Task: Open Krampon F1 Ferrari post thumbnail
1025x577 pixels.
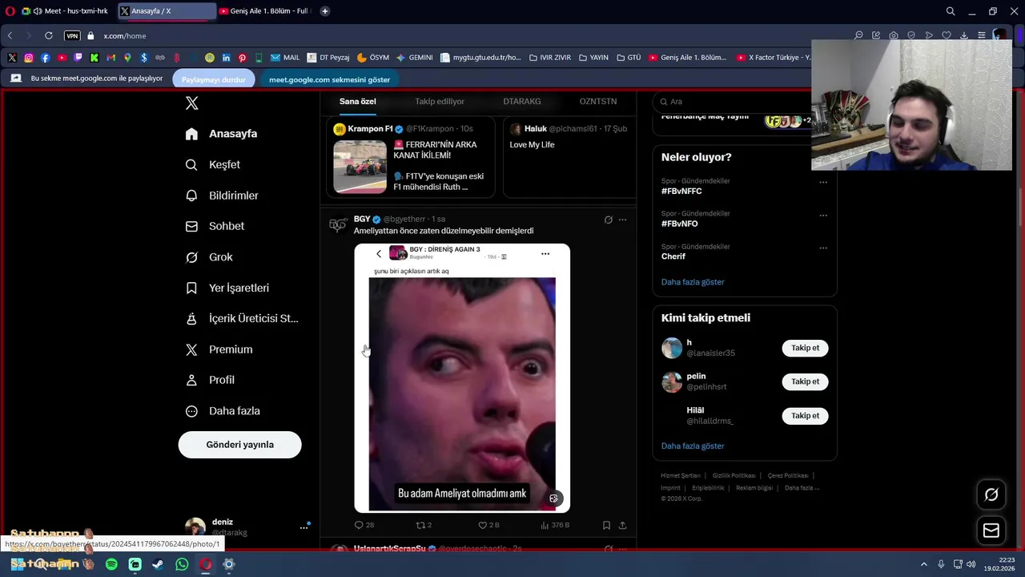Action: point(360,167)
